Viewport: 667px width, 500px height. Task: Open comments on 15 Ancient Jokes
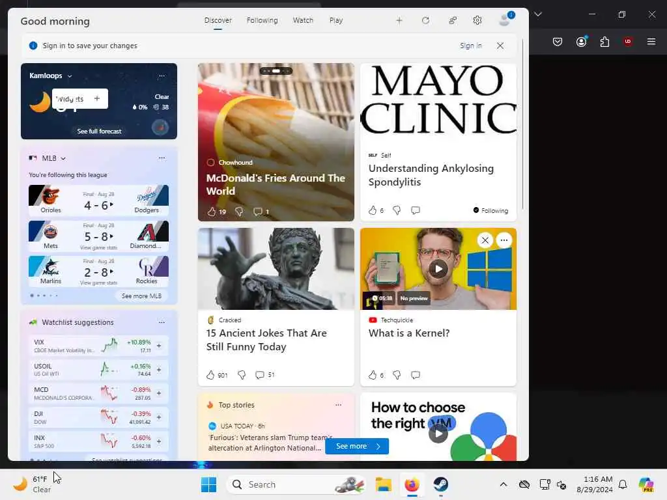tap(259, 374)
